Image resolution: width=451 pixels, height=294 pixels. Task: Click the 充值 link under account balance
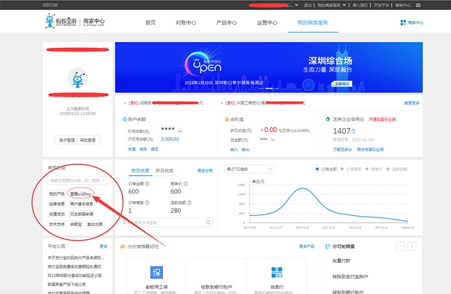pyautogui.click(x=132, y=149)
